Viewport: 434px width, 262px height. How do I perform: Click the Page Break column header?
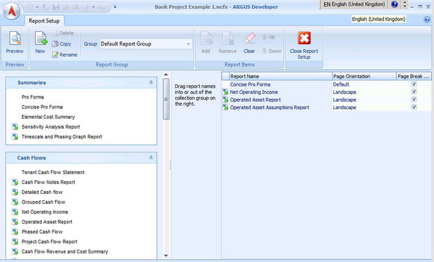(413, 76)
